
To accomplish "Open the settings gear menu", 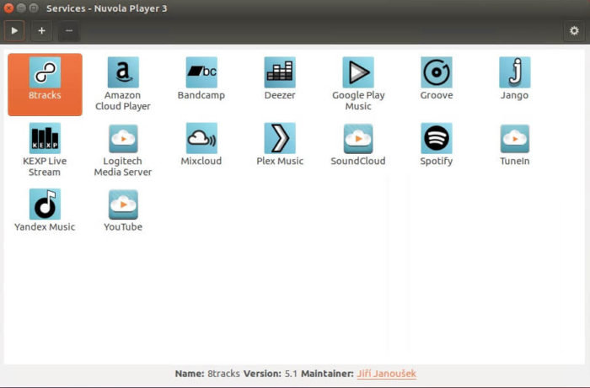I will coord(574,30).
